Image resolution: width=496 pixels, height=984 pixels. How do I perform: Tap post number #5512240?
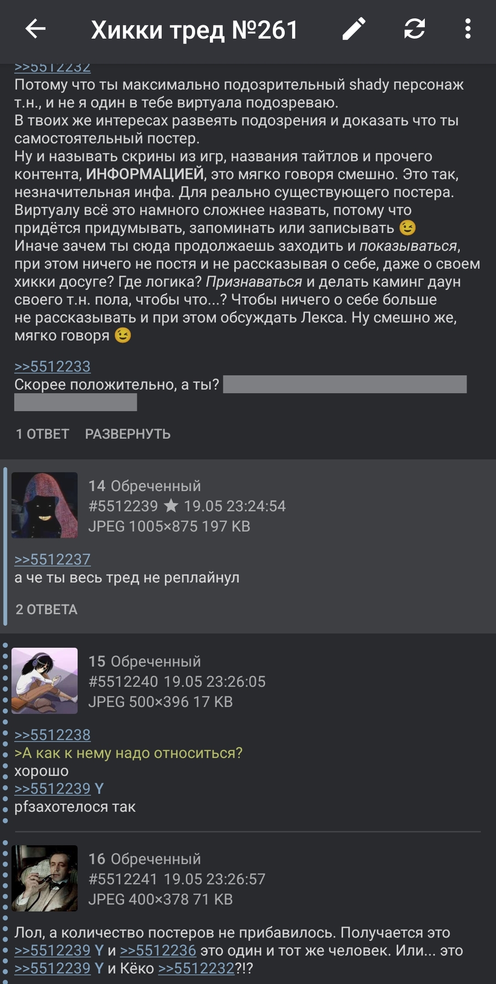[x=123, y=681]
